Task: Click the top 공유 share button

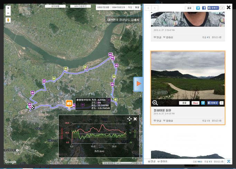Action: click(189, 8)
